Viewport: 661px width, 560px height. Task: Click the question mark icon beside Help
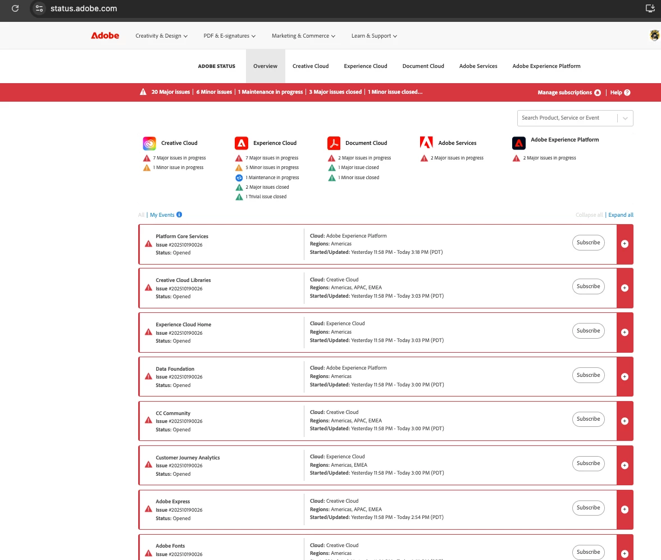point(627,93)
